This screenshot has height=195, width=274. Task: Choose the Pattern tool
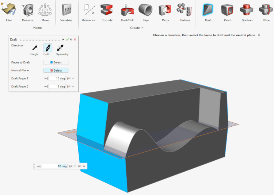(x=185, y=11)
